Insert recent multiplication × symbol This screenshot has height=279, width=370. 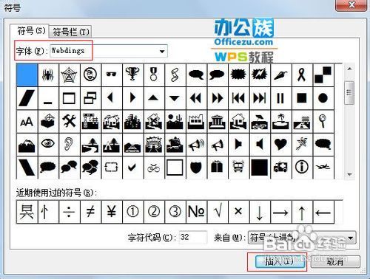pos(238,212)
